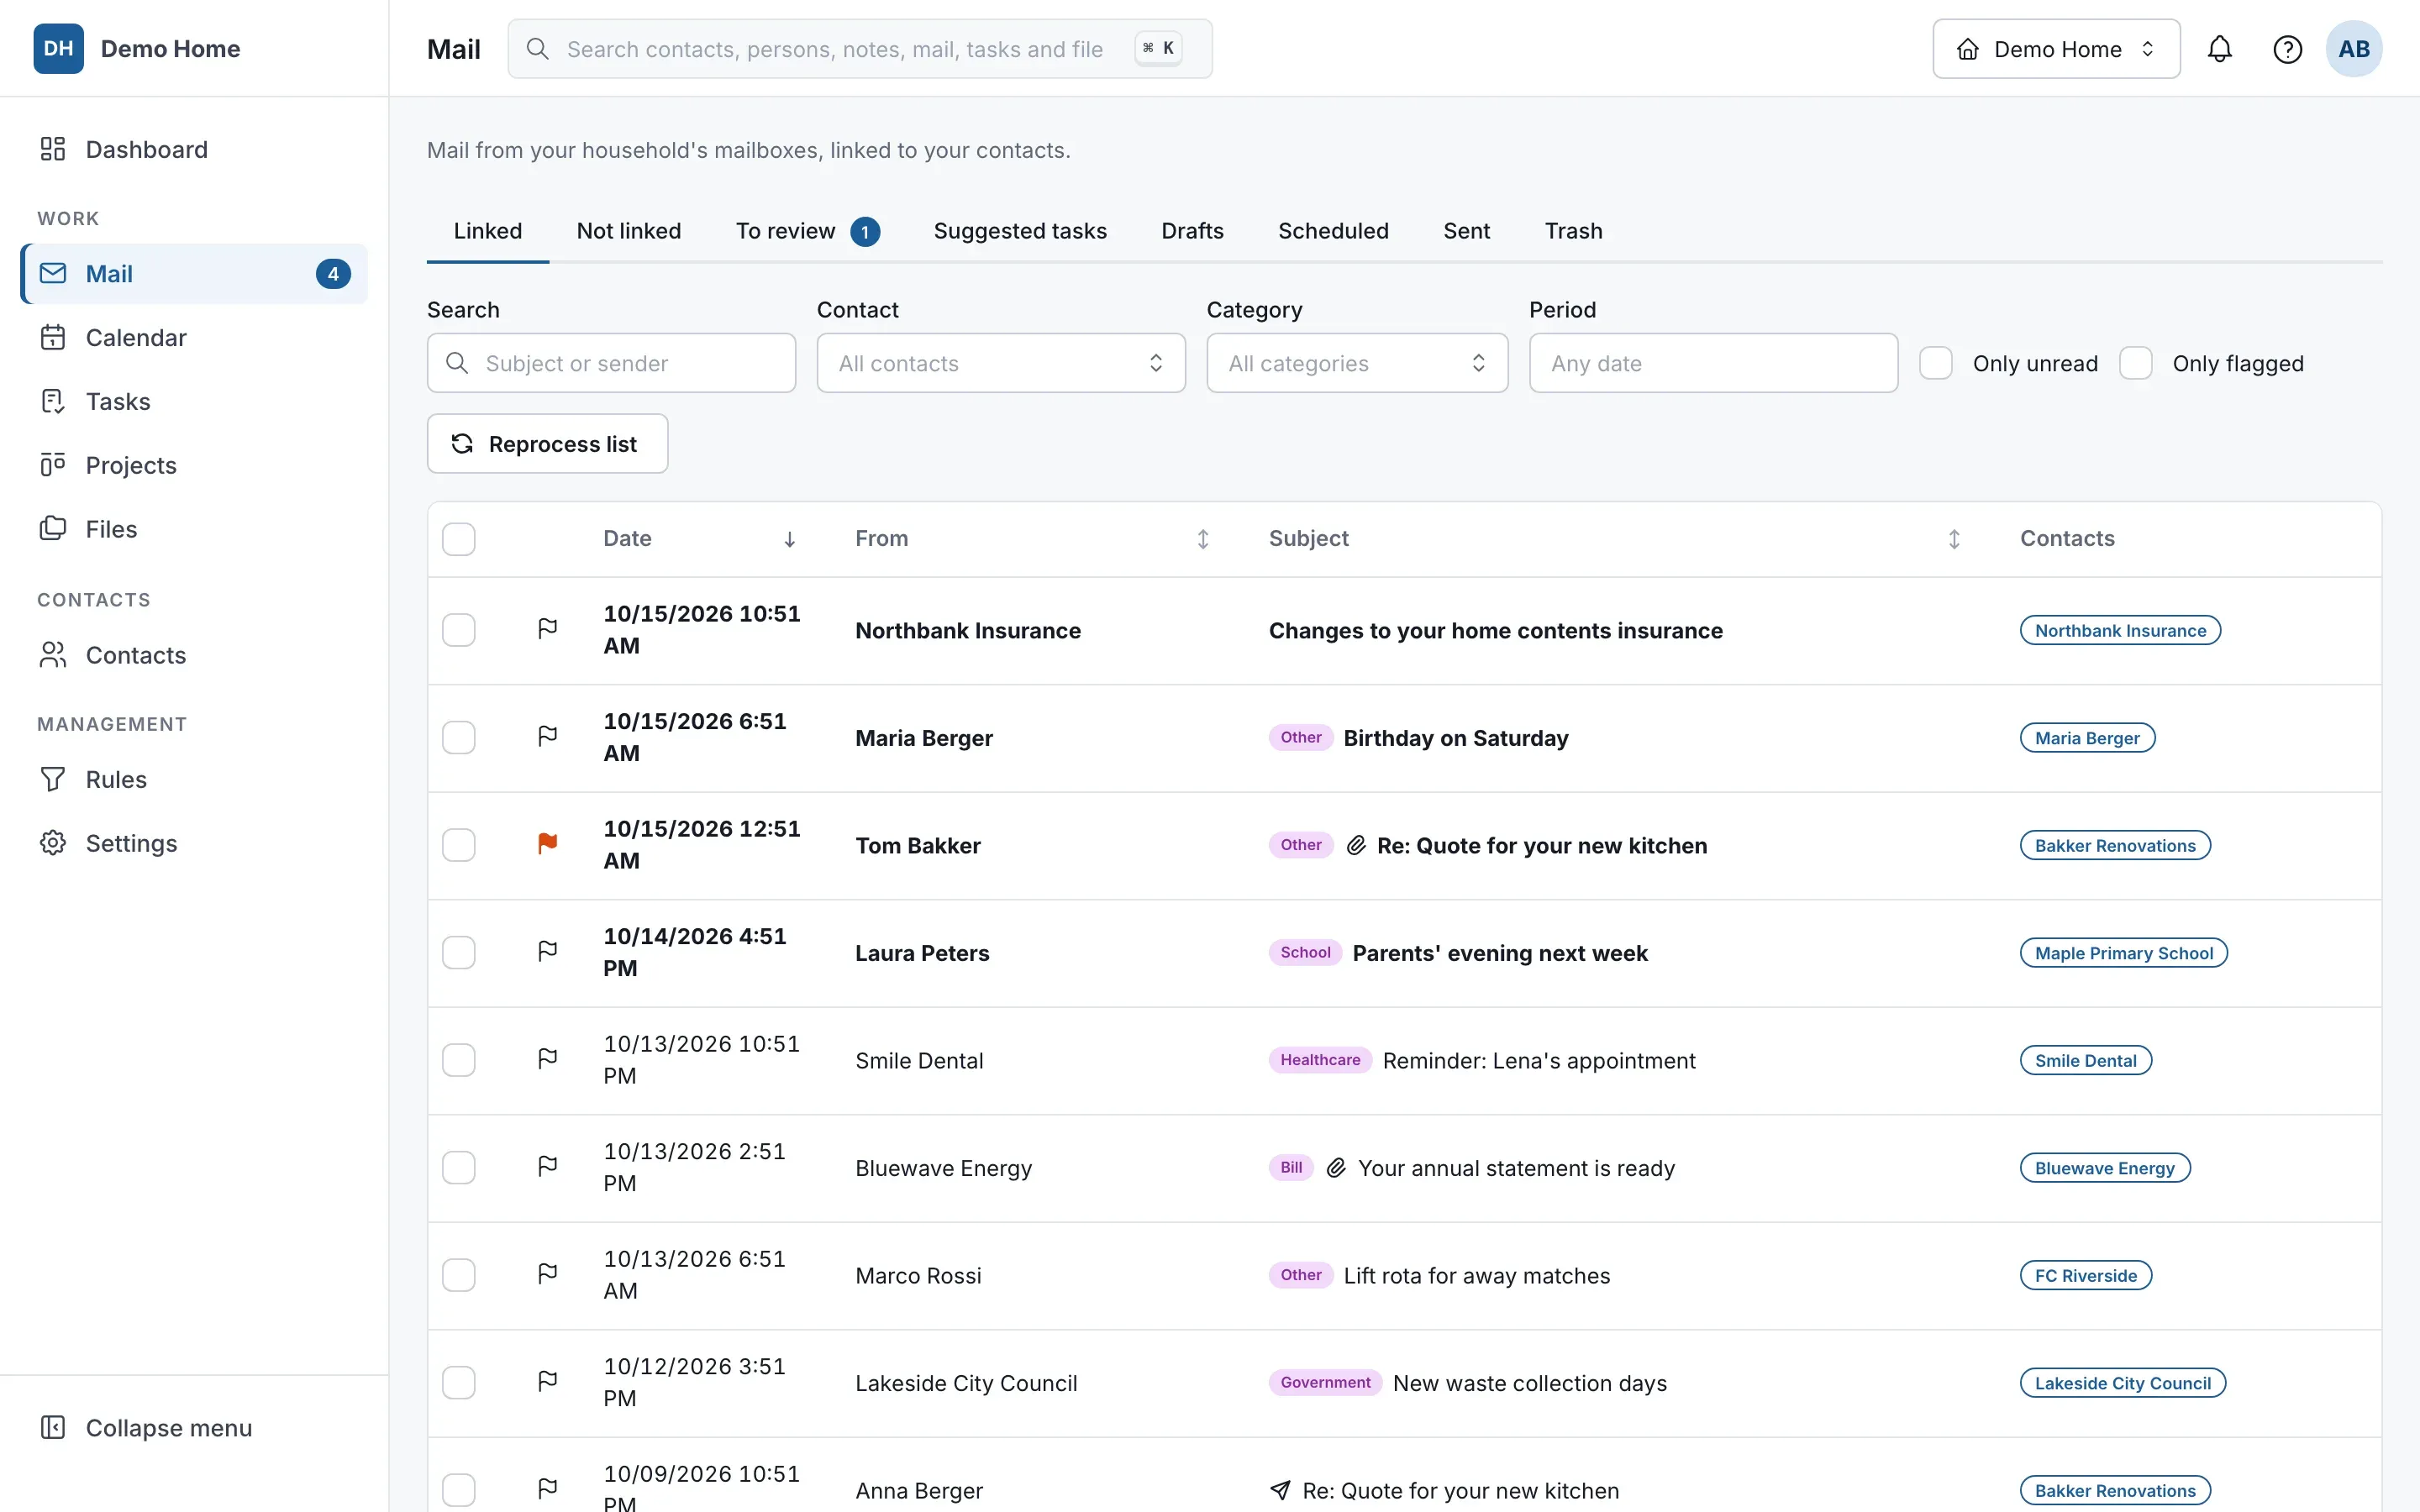Focus the global search field
Image resolution: width=2420 pixels, height=1512 pixels.
[860, 49]
